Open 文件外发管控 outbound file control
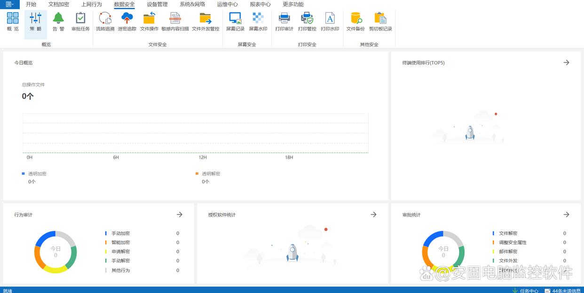Screen dimensions: 584x293 tap(205, 22)
